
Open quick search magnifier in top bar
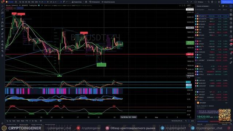click(x=209, y=2)
